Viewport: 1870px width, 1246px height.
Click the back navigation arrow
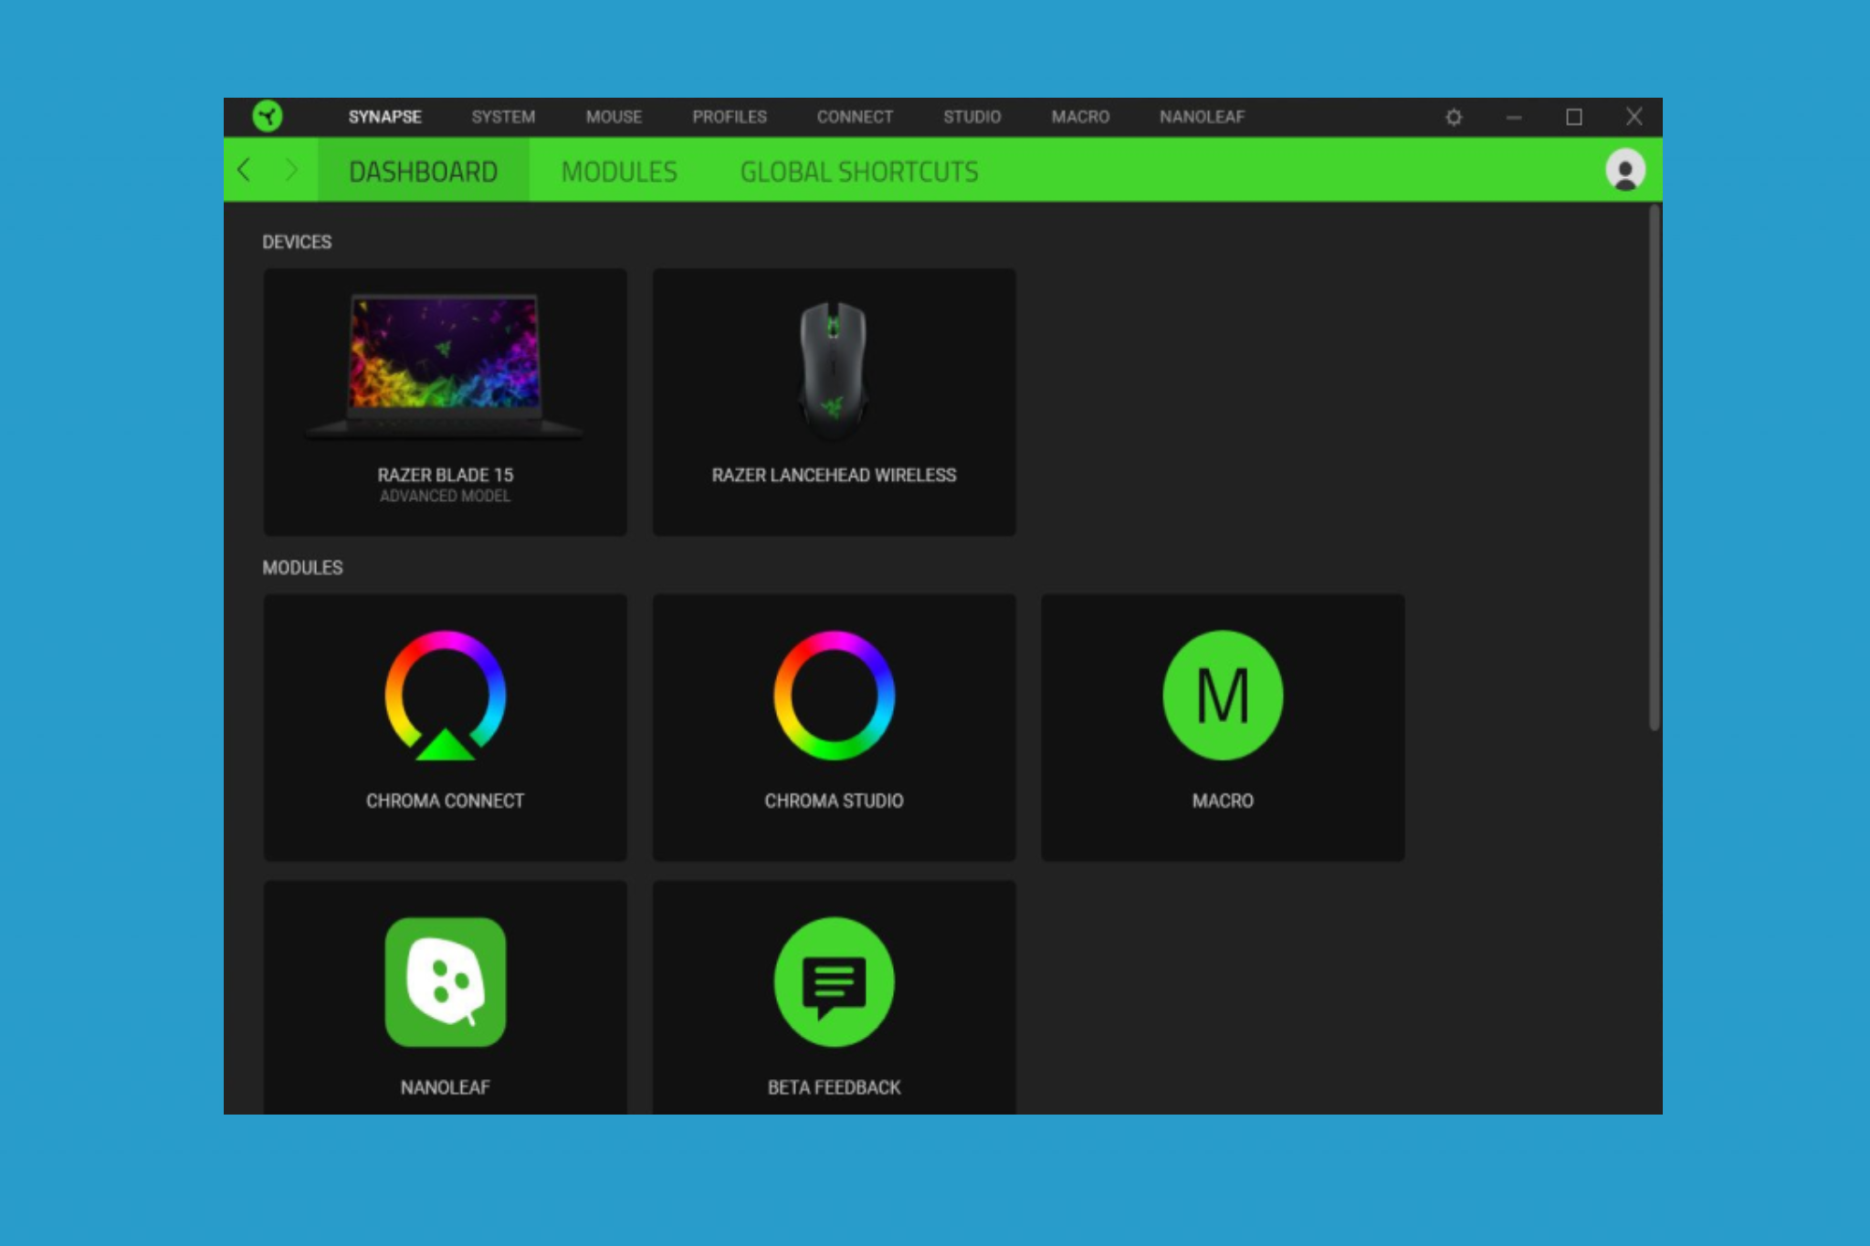coord(246,171)
